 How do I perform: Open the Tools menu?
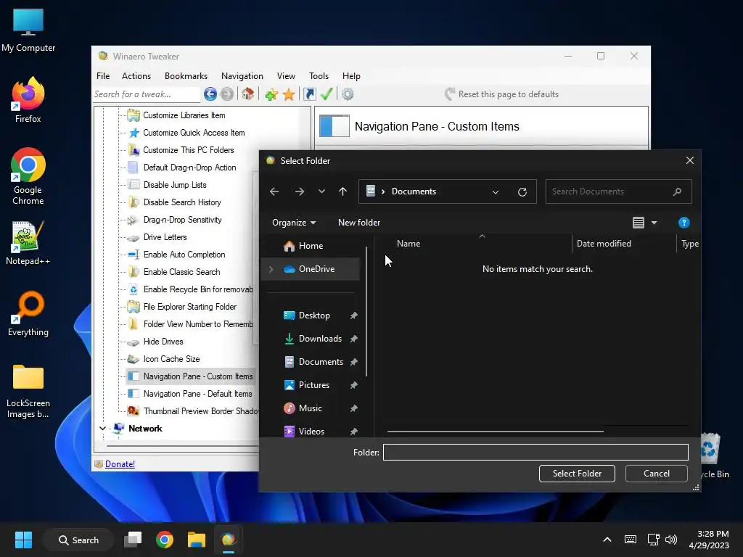[319, 76]
